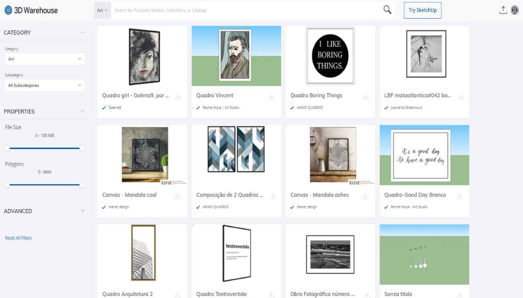Open Leonardo Bittencourt author page
Screen dimensions: 523x298
pos(407,108)
